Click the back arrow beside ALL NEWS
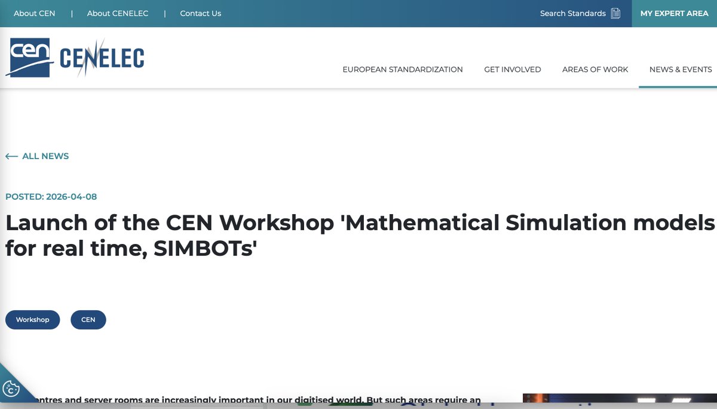Screen dimensions: 717x409 click(x=11, y=156)
